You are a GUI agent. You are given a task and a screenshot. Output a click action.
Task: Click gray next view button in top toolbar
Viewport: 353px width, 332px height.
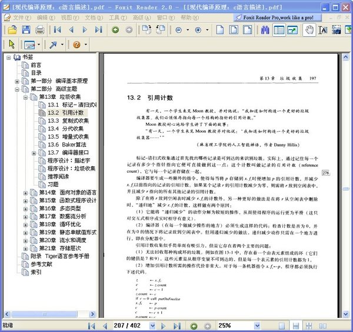[x=129, y=29]
